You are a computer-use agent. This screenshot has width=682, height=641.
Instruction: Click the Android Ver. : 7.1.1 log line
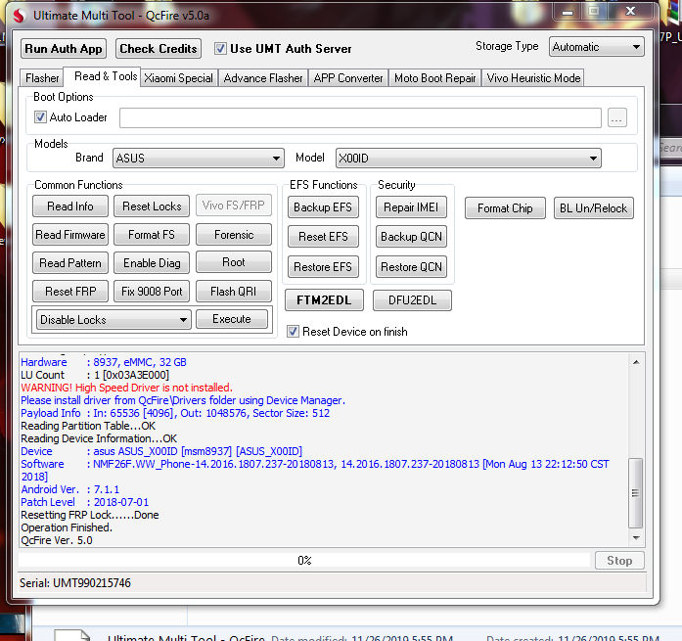(70, 489)
